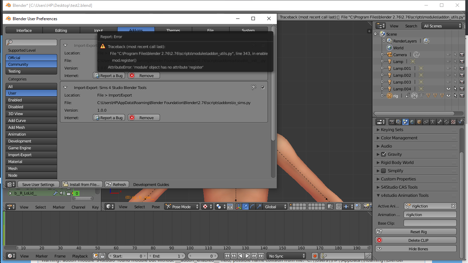Click the warning icon in the error report

pyautogui.click(x=103, y=46)
